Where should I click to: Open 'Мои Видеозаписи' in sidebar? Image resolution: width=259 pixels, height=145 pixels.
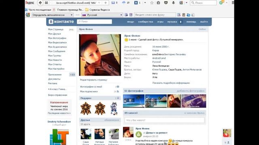pos(57,42)
